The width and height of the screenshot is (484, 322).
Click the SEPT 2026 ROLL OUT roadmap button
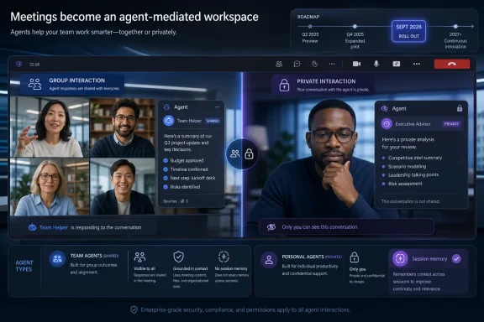pos(408,31)
